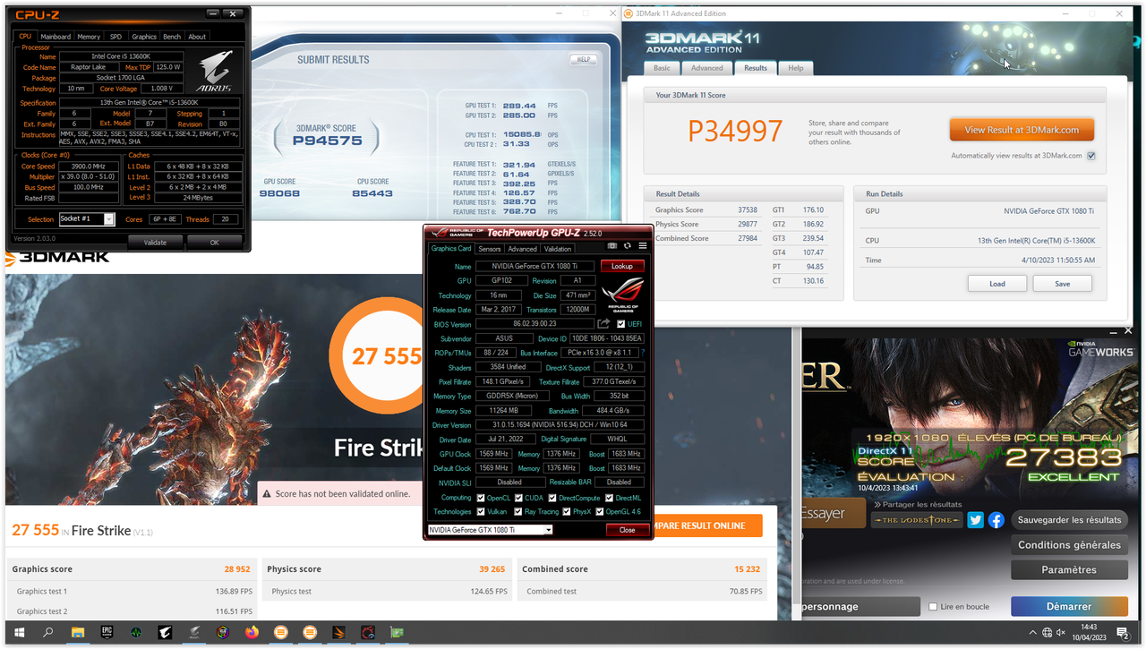This screenshot has height=649, width=1146.
Task: Click Sauvegarder les résultats button
Action: tap(1069, 520)
